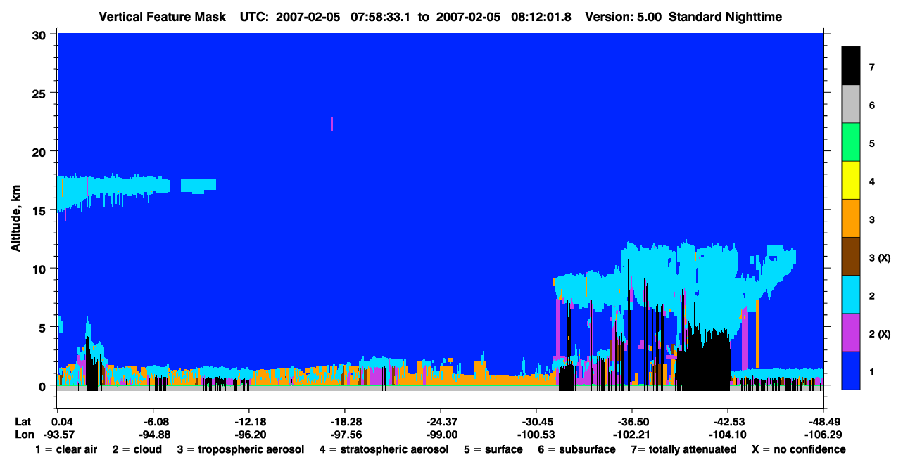
Task: Click the '7= totally attenuated' legend entry
Action: click(x=683, y=449)
